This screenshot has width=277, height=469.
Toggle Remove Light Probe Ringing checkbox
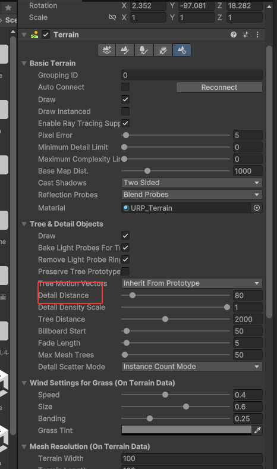[x=125, y=259]
